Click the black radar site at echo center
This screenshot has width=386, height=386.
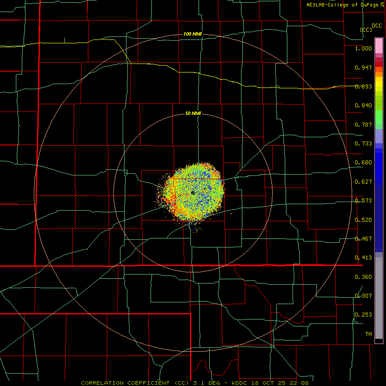tap(193, 193)
